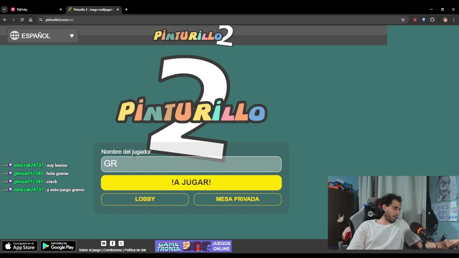Open the X (Twitter) social icon
459x258 pixels.
tap(121, 243)
